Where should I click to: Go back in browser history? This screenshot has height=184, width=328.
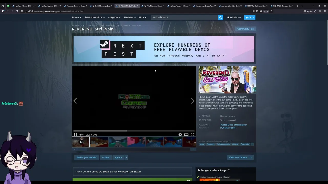[8, 11]
